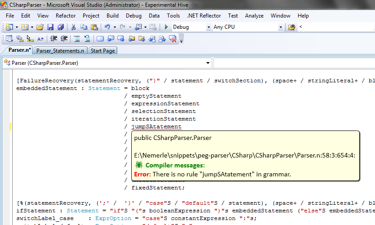Click the Toggle Bookmark icon
The image size is (375, 225).
[x=100, y=39]
